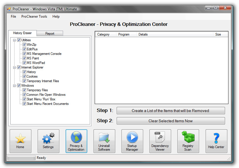Select the Temporary Internet Files label

(x=43, y=81)
